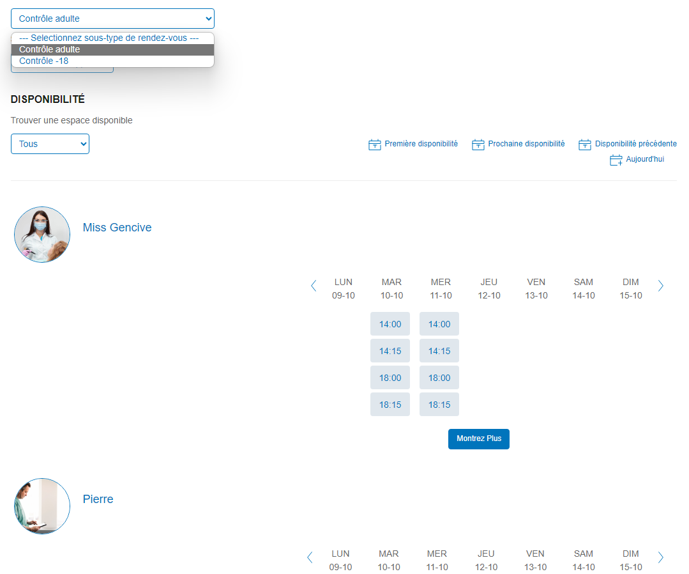
Task: Click the Première disponibilité calendar icon
Action: coord(375,145)
